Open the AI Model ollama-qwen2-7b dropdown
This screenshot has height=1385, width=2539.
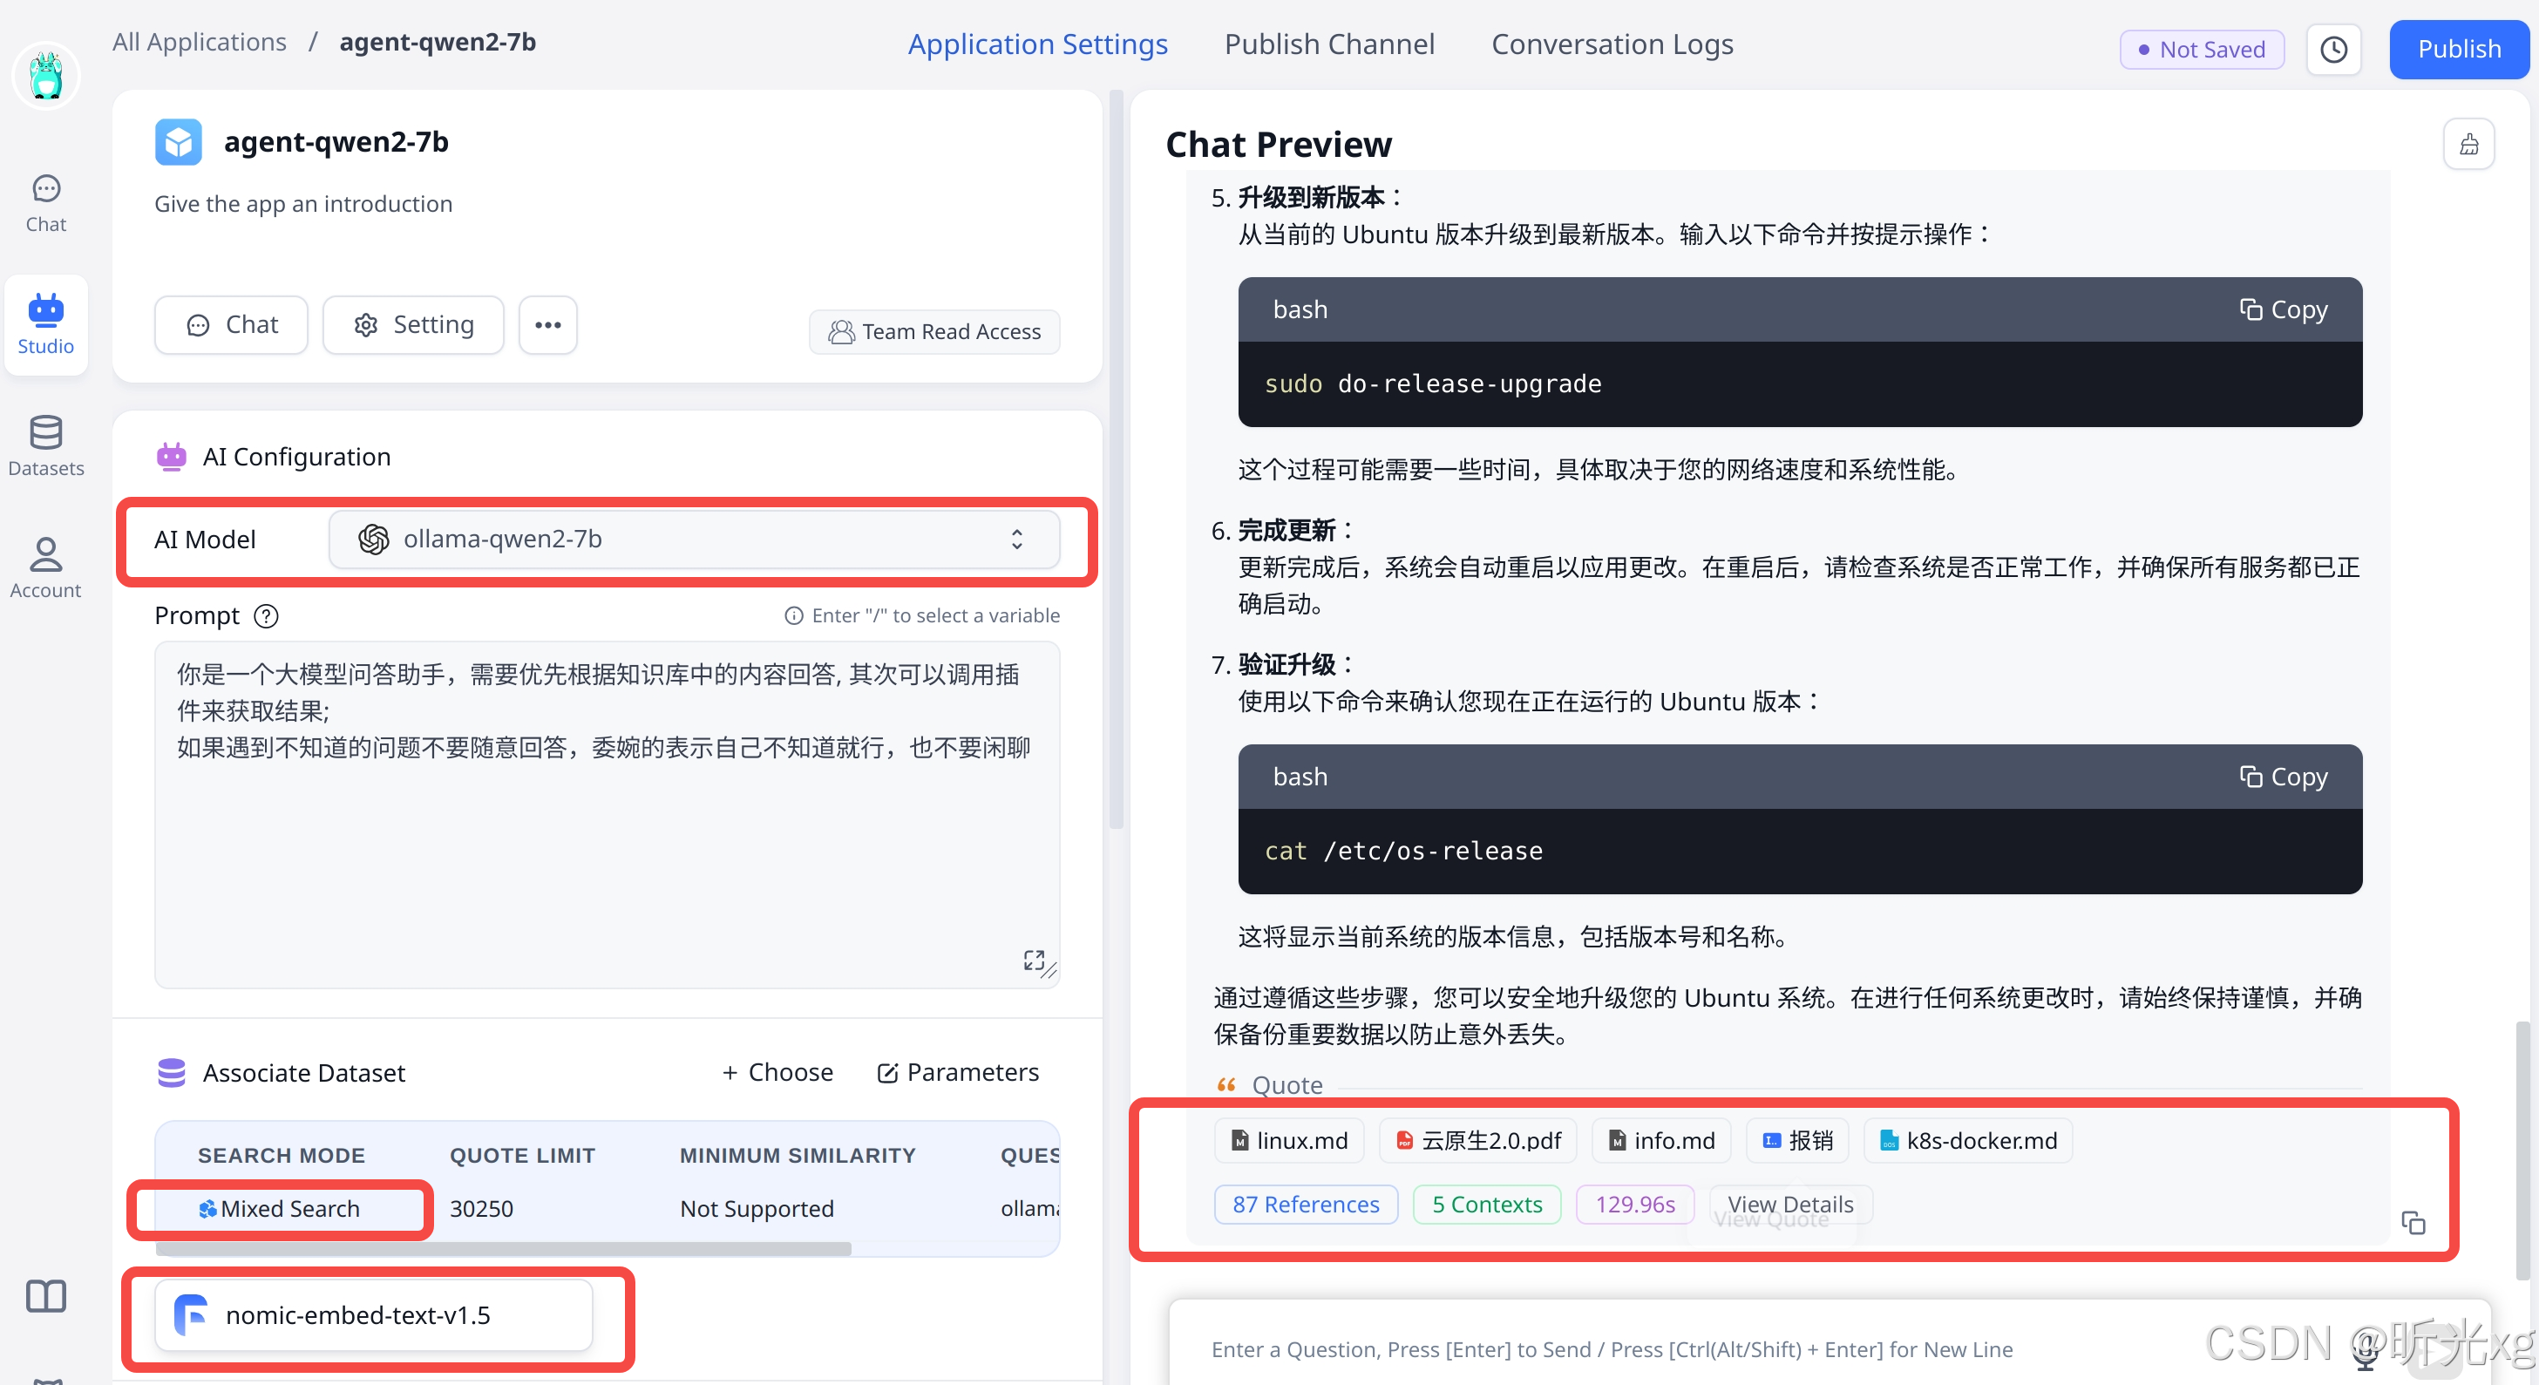point(694,540)
